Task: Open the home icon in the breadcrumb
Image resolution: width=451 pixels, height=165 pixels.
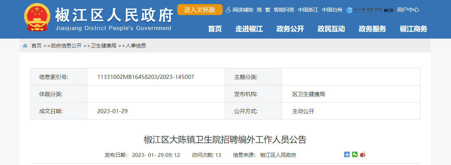Action: click(x=25, y=45)
